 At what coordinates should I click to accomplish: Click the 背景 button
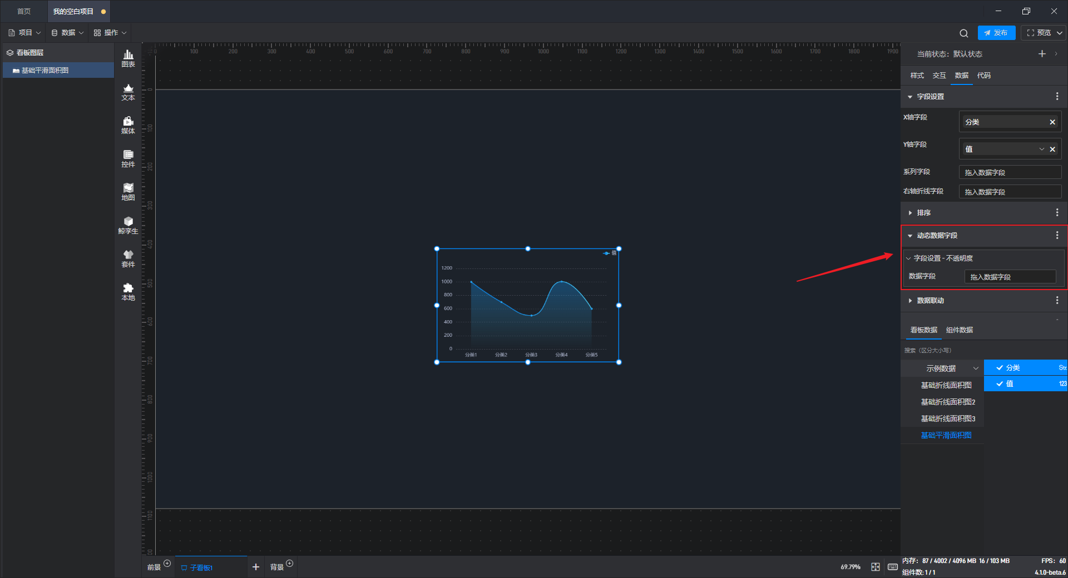point(277,567)
